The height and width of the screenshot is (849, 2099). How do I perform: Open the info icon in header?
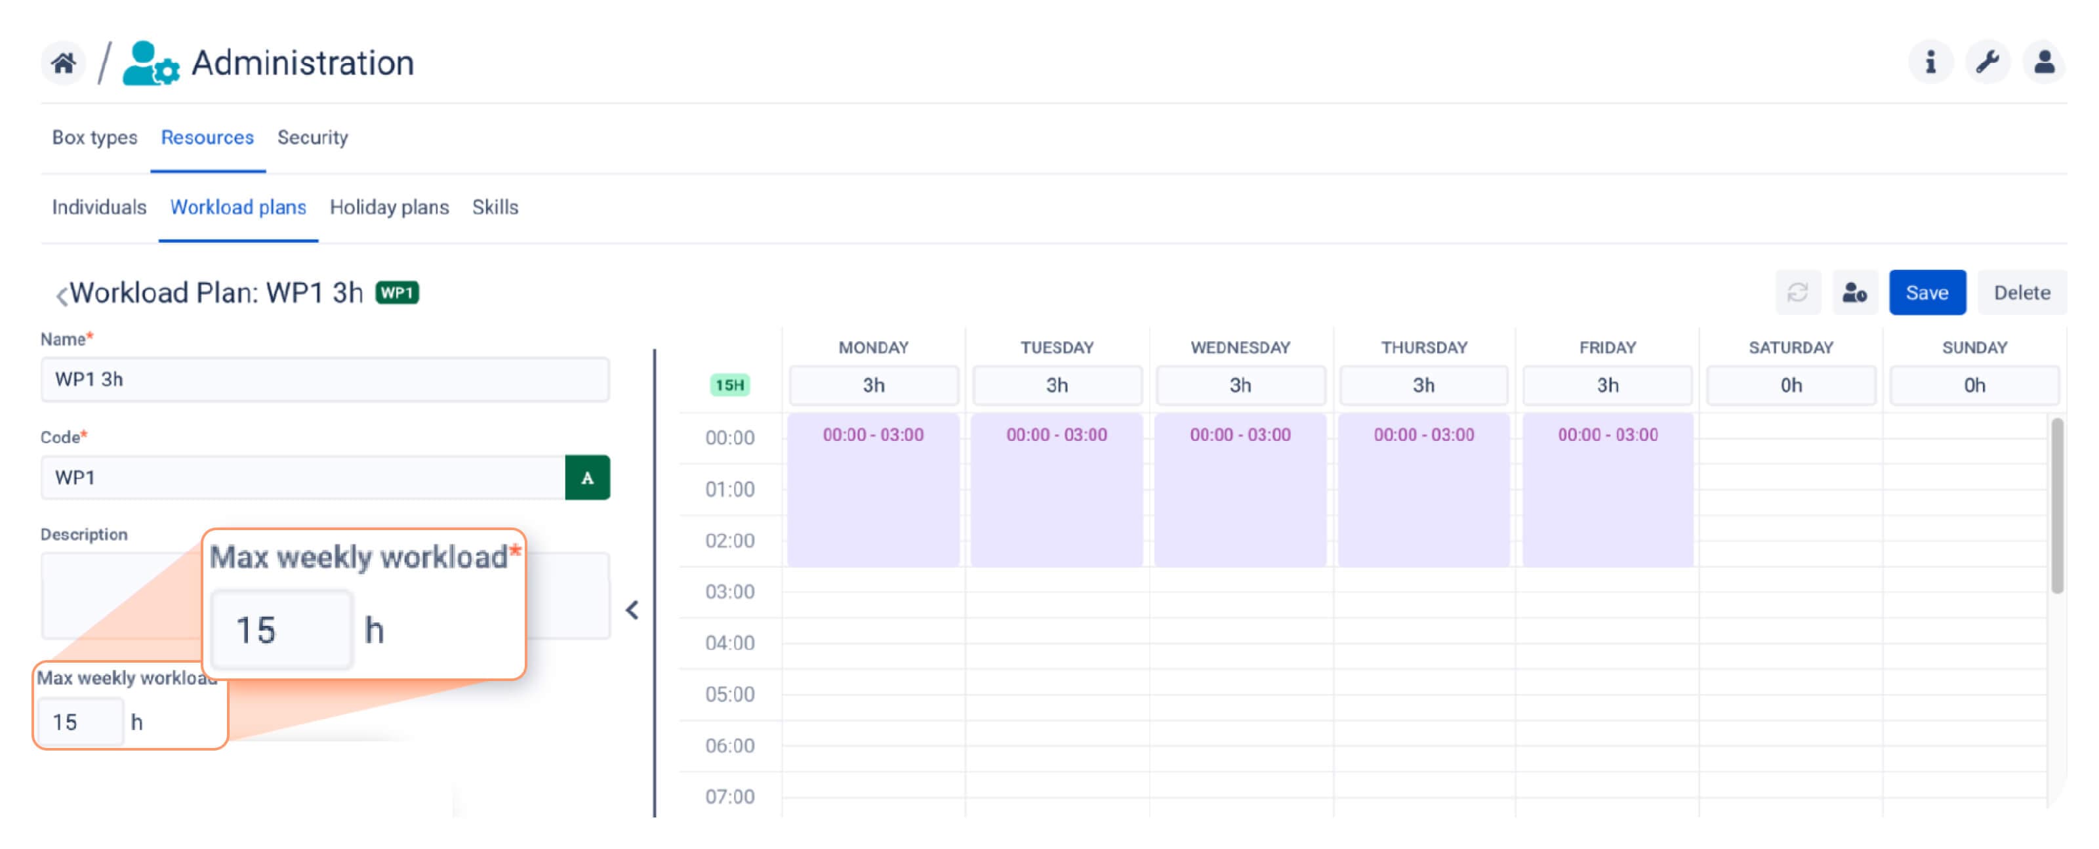point(1930,62)
